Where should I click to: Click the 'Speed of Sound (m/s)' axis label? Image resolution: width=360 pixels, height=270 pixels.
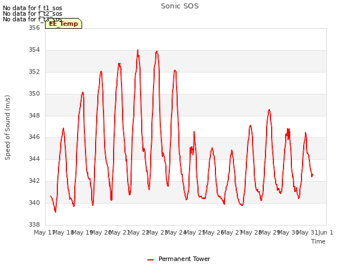click(x=7, y=128)
